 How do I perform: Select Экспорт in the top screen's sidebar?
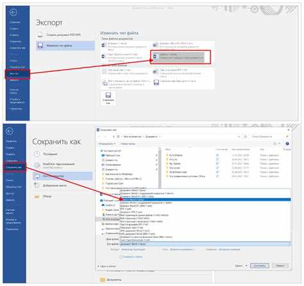click(18, 74)
